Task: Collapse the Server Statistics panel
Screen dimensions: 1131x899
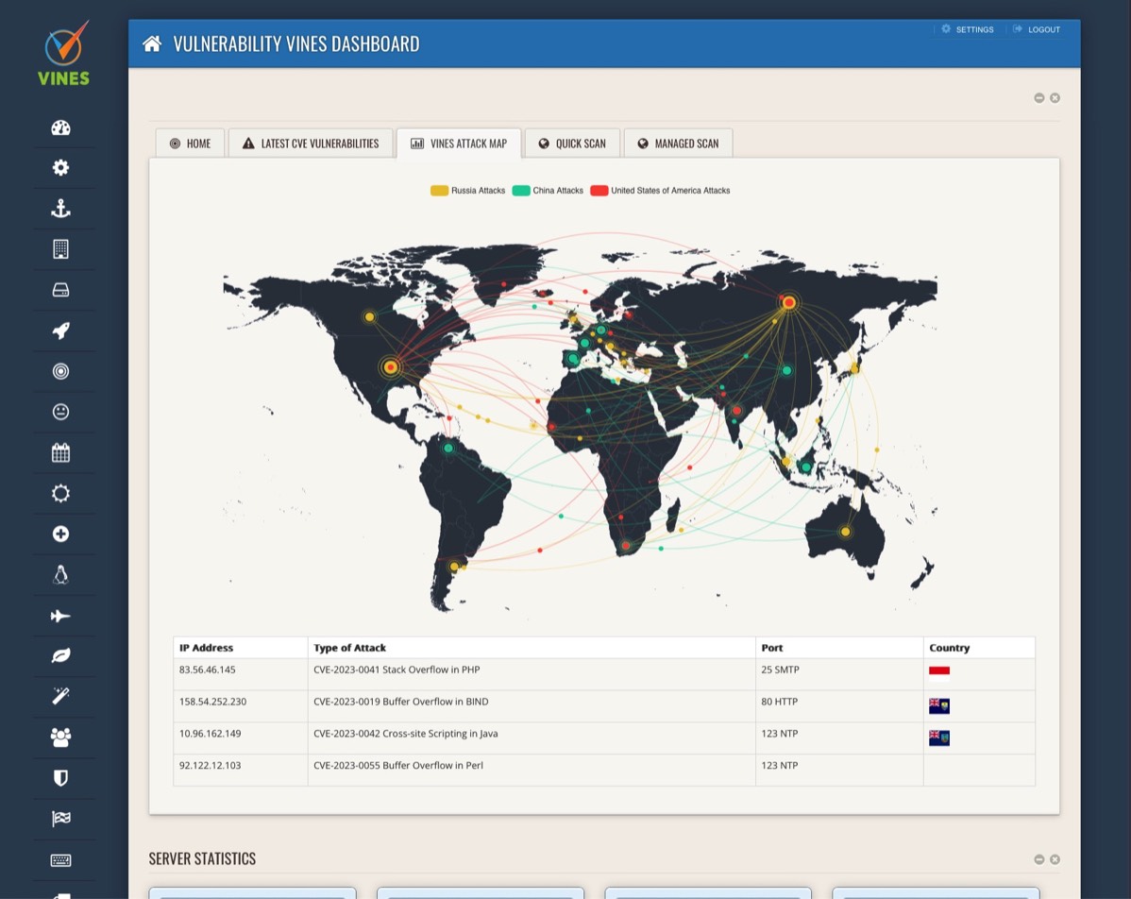Action: point(1038,859)
